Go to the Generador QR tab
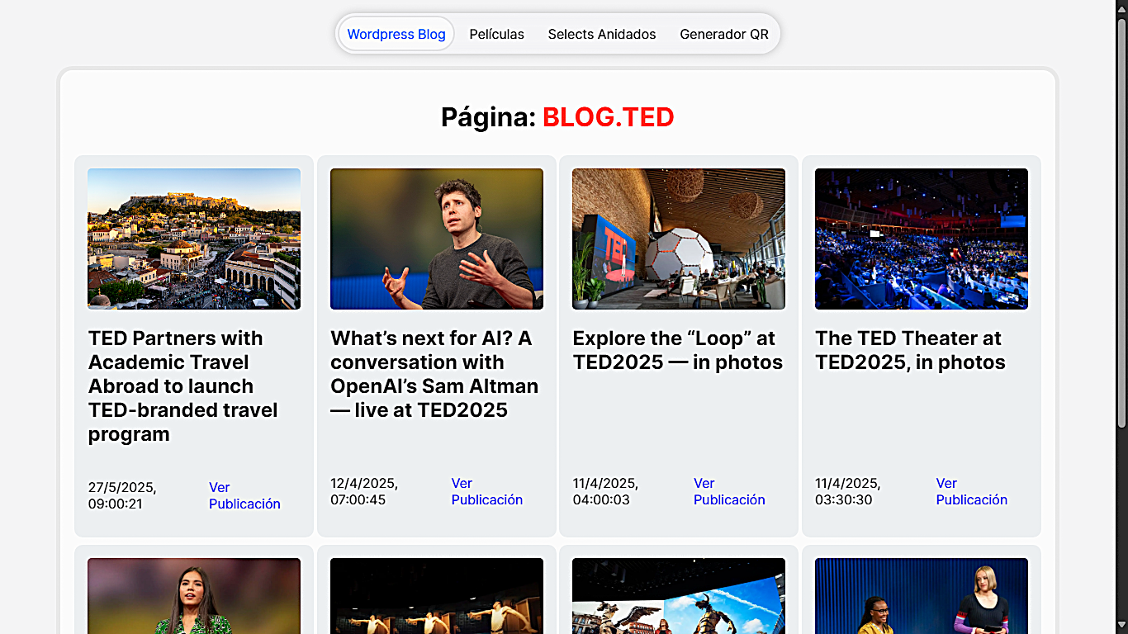The image size is (1128, 634). 724,34
